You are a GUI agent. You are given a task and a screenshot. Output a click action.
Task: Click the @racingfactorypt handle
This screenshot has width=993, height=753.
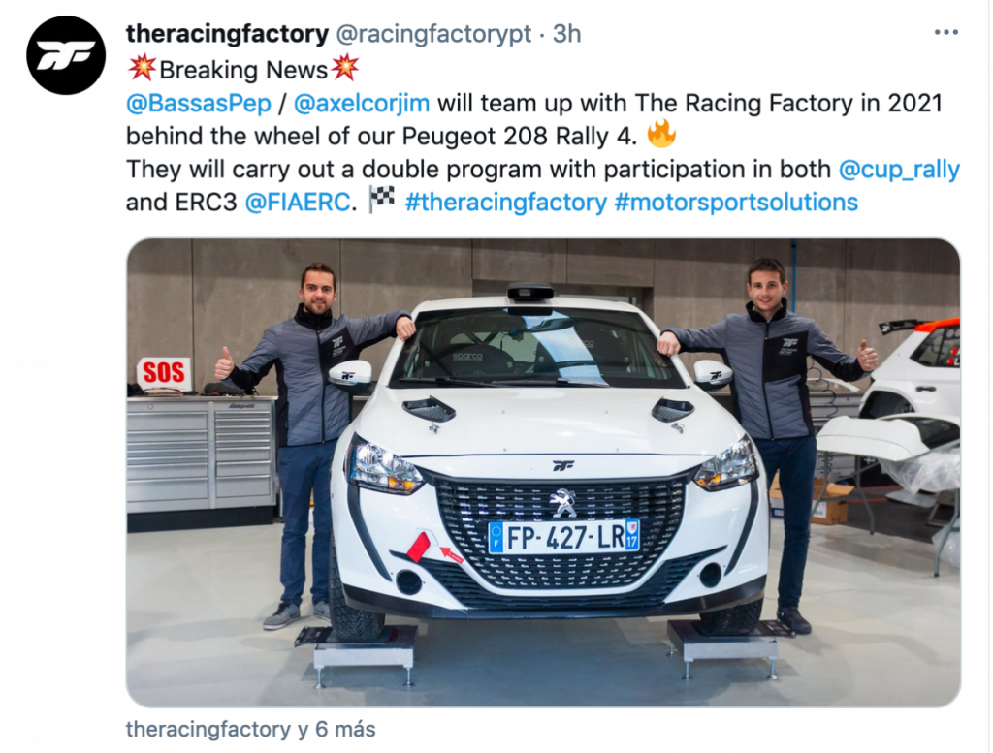pos(433,34)
